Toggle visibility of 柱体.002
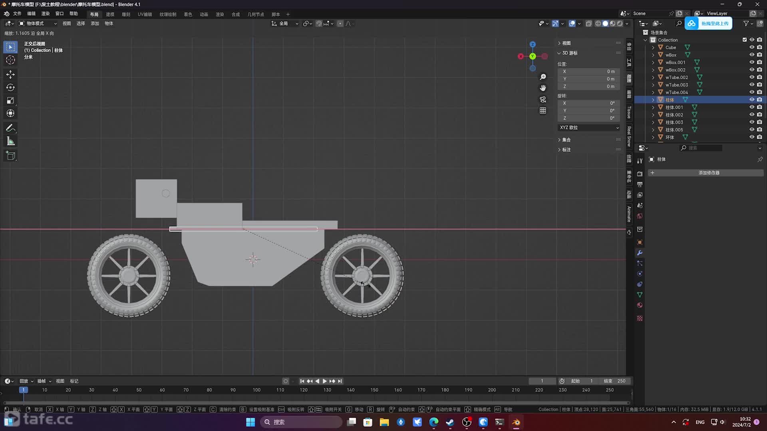This screenshot has height=431, width=767. [752, 115]
